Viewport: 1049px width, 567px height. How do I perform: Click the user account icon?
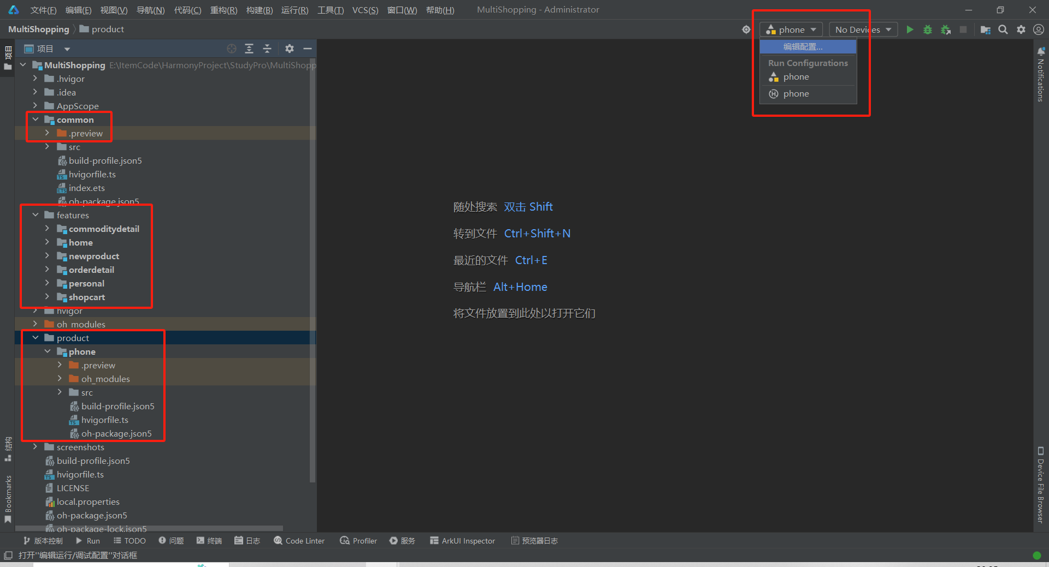coord(1039,29)
